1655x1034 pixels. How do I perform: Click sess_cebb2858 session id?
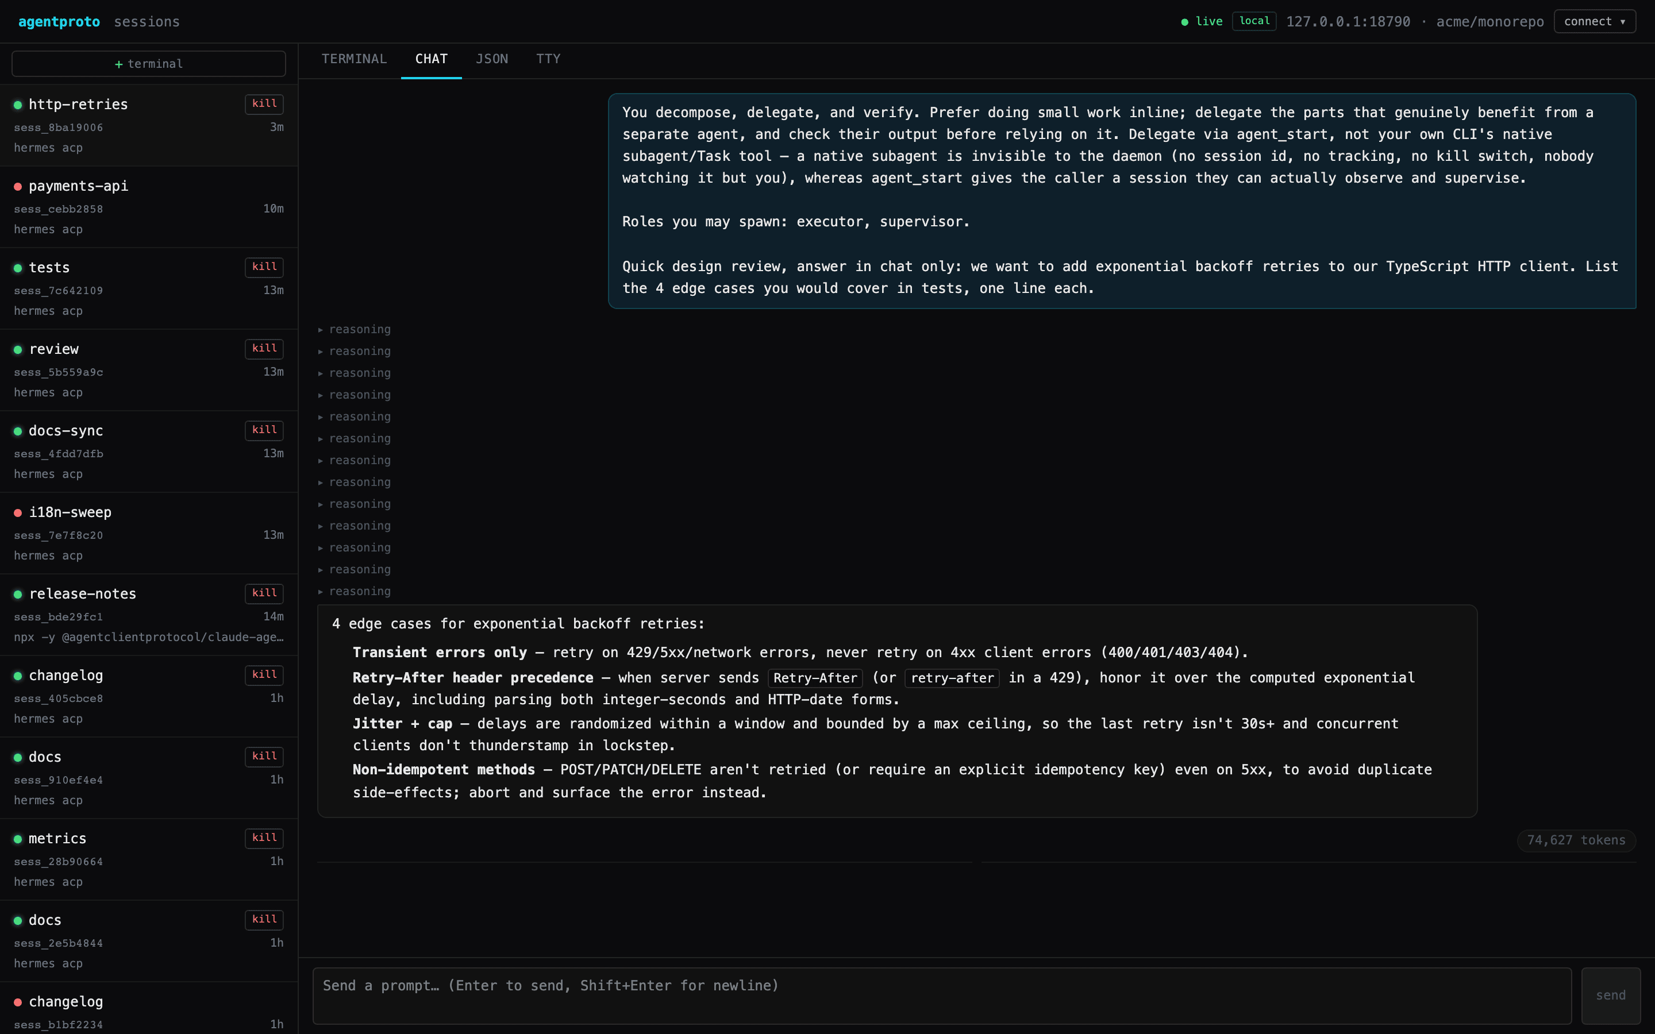(58, 209)
